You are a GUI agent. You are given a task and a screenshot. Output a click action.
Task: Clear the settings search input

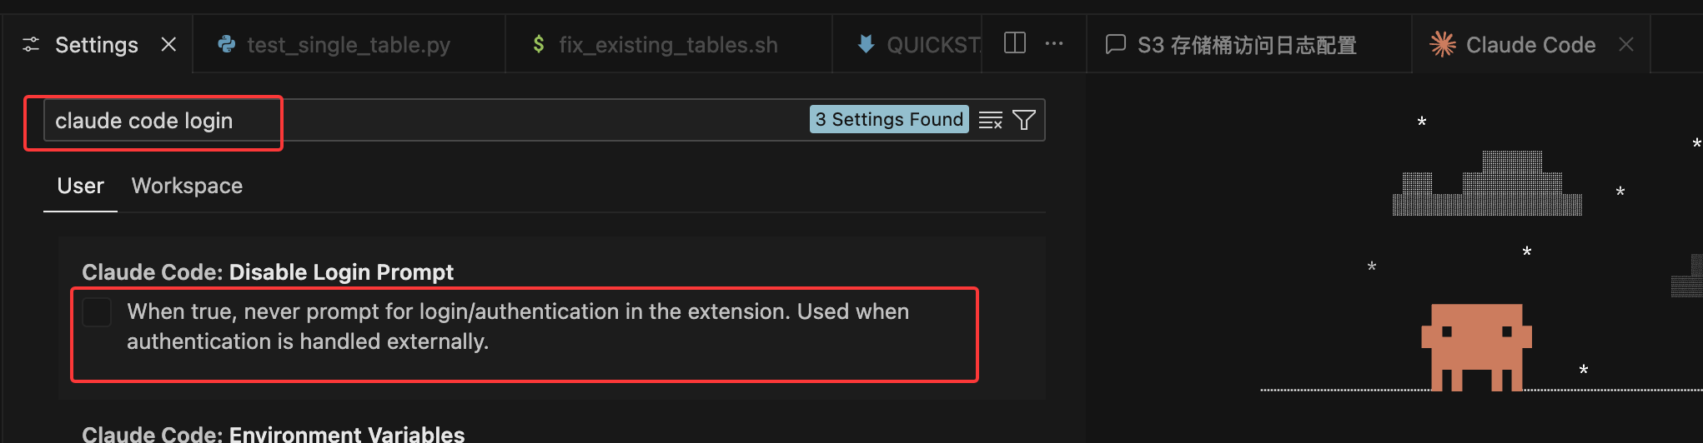(990, 121)
